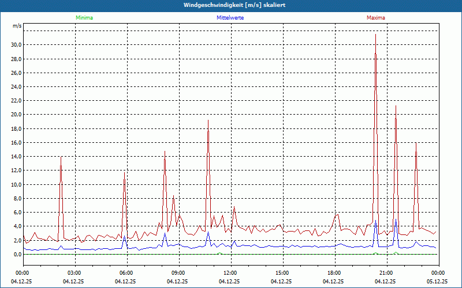
Task: Click the 6,0 y-axis label
Action: coord(17,213)
